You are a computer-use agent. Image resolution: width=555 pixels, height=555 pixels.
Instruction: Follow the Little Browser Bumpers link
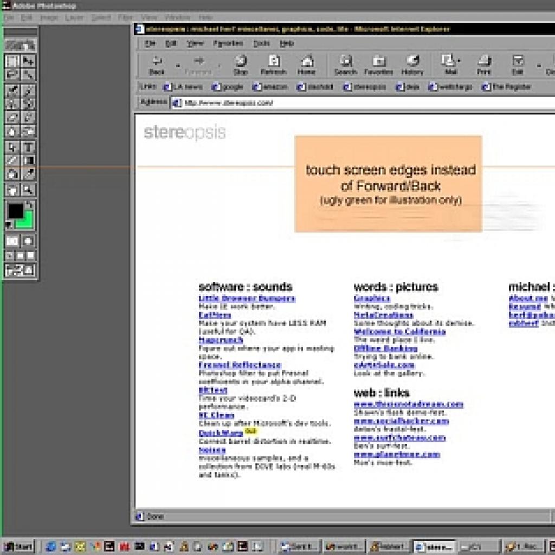coord(247,299)
